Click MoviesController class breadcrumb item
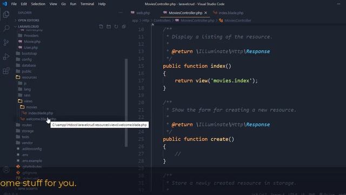This screenshot has height=195, width=346. click(x=238, y=21)
